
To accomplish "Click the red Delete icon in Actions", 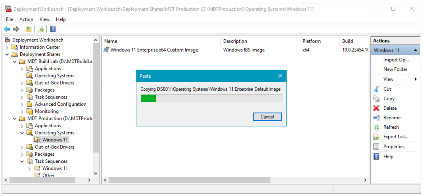I will [x=376, y=108].
